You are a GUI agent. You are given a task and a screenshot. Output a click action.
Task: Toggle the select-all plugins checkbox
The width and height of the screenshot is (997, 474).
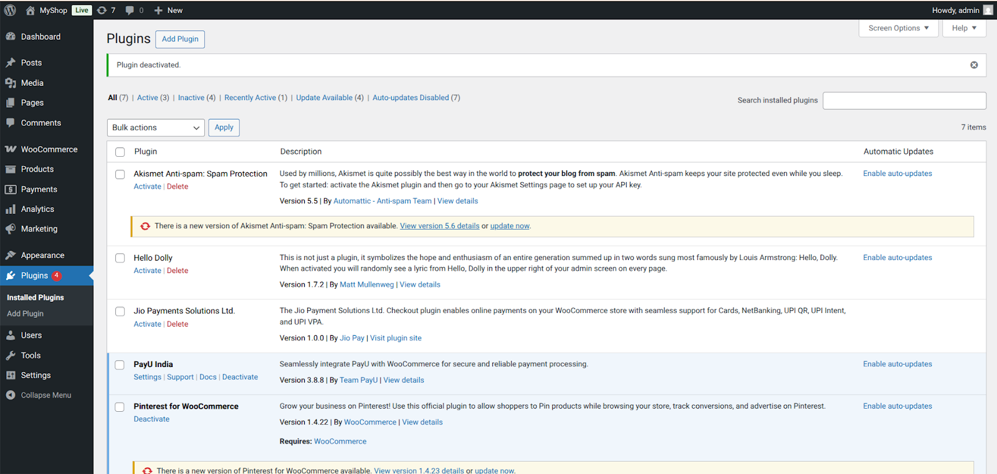[120, 152]
